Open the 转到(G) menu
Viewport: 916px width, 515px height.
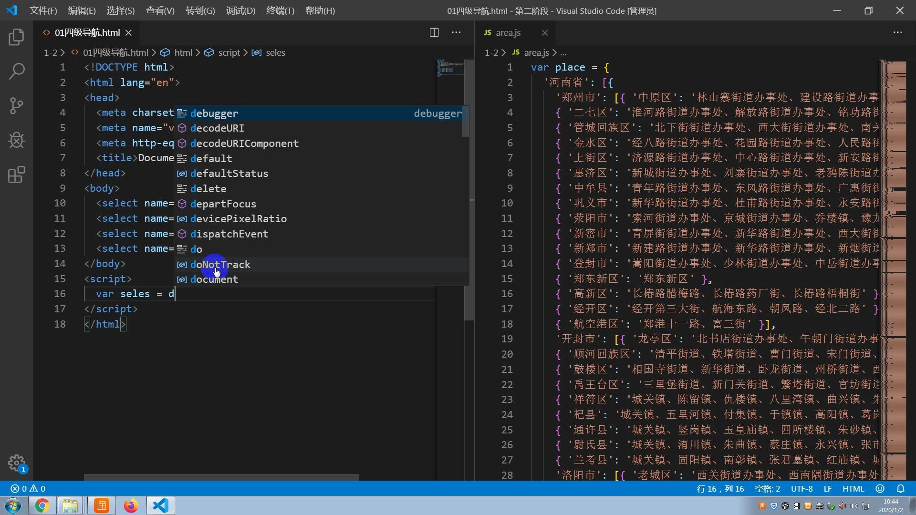200,10
